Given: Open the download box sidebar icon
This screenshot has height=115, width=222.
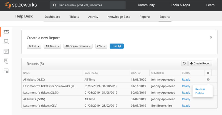Looking at the screenshot, I should tap(6, 51).
